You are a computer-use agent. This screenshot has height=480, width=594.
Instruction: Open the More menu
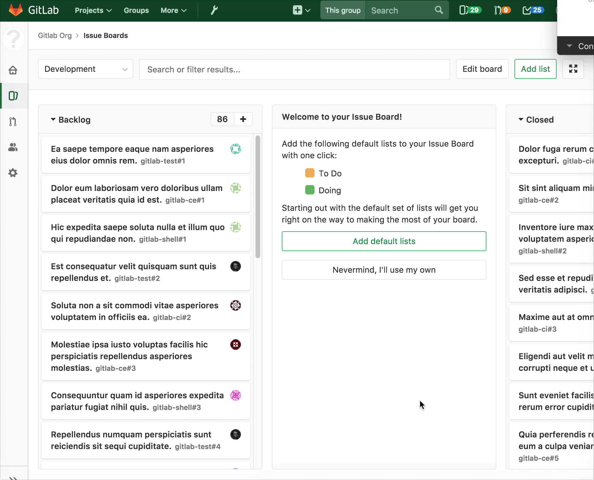(x=173, y=11)
